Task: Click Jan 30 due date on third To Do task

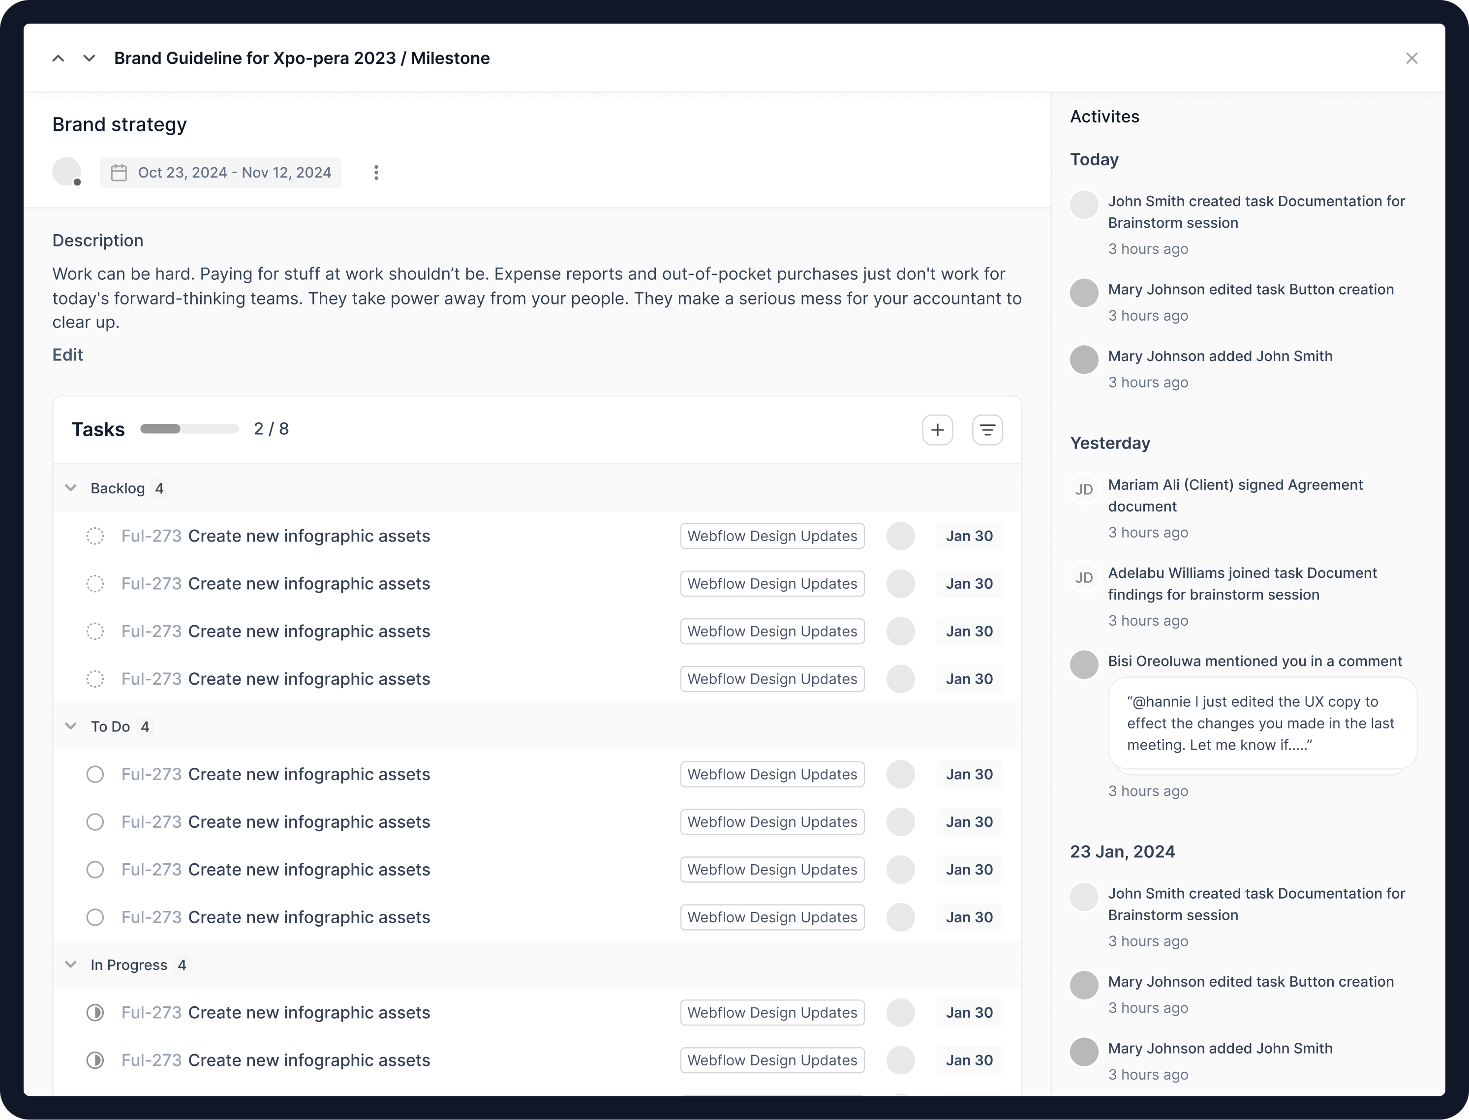Action: pyautogui.click(x=970, y=869)
